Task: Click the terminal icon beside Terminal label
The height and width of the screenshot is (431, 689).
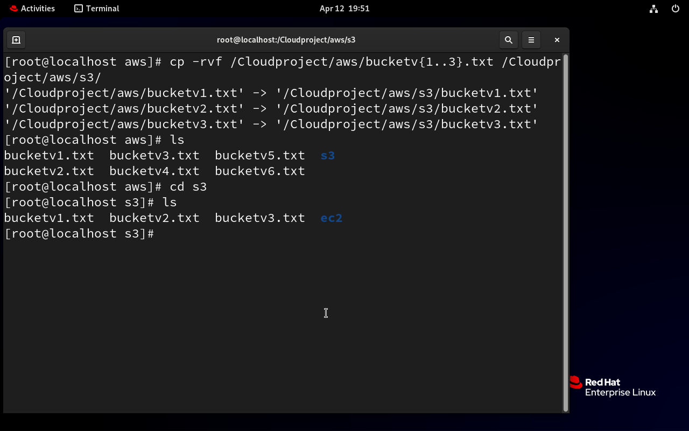Action: tap(79, 9)
